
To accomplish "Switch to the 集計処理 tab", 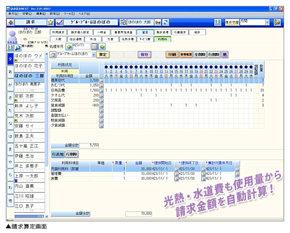I will coord(162,32).
